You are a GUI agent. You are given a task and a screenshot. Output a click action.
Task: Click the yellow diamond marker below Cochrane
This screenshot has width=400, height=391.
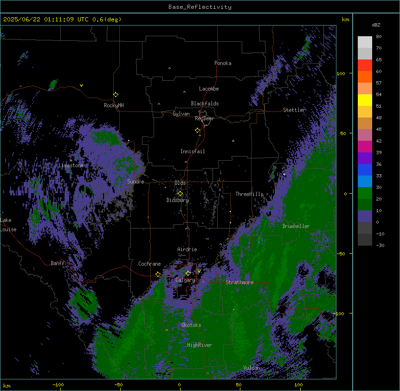[158, 274]
